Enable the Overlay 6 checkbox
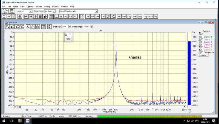219x124 pixels. pyautogui.click(x=202, y=50)
